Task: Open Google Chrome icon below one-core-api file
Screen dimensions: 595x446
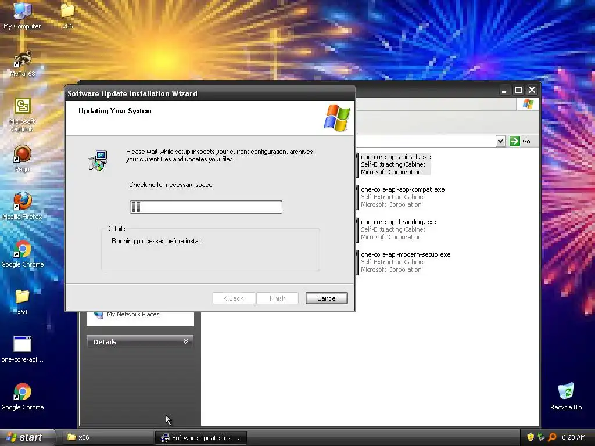Action: [x=23, y=397]
